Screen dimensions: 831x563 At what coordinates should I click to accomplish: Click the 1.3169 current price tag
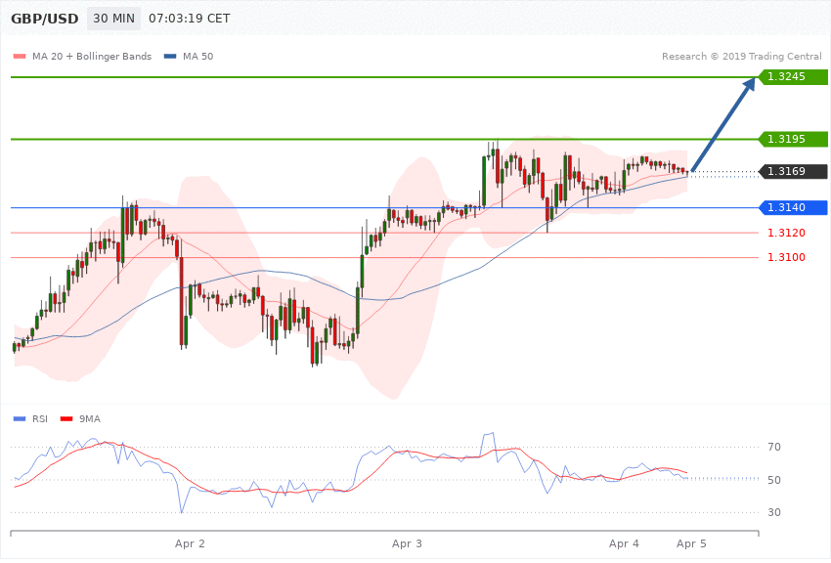tap(793, 172)
